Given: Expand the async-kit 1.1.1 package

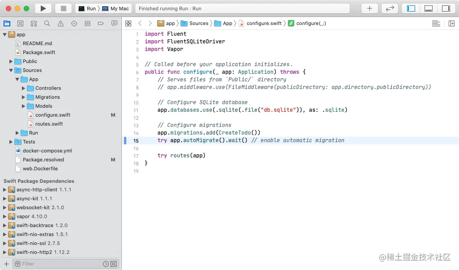Looking at the screenshot, I should pyautogui.click(x=4, y=199).
